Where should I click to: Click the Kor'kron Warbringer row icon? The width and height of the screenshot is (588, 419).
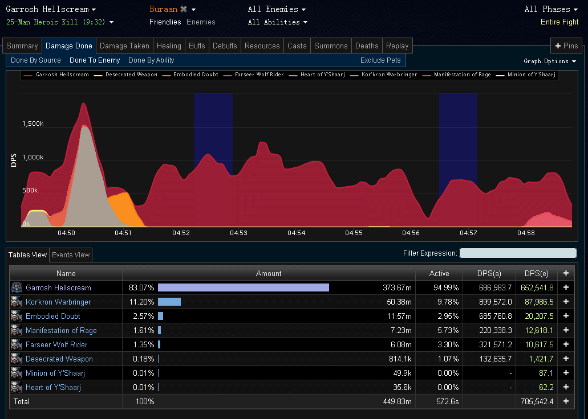pos(17,302)
